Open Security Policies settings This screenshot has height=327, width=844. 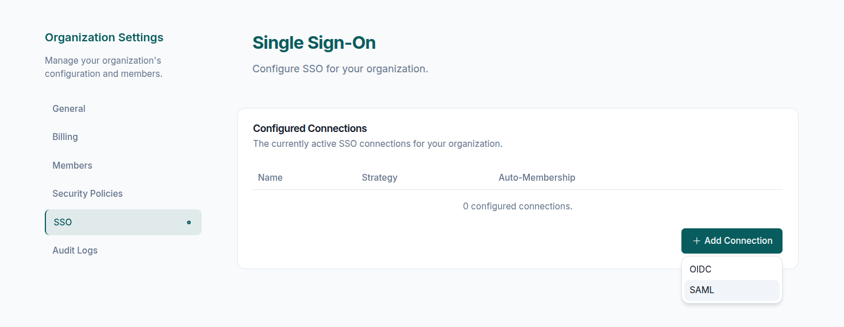(x=87, y=194)
